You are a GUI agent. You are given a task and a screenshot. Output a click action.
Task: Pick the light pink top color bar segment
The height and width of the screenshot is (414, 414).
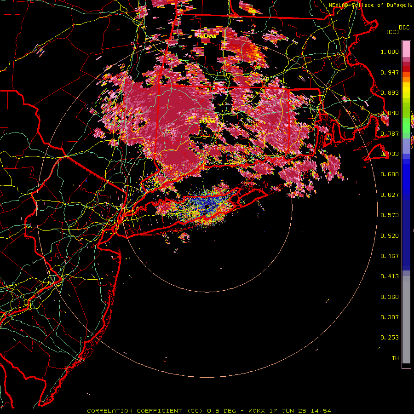[x=406, y=49]
